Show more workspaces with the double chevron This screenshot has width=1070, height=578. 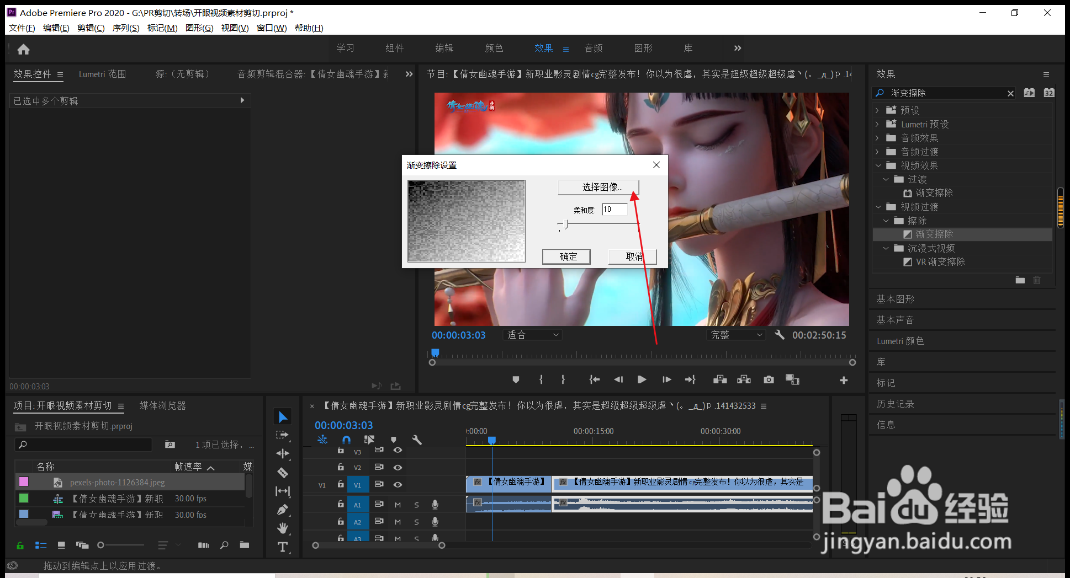pyautogui.click(x=738, y=49)
